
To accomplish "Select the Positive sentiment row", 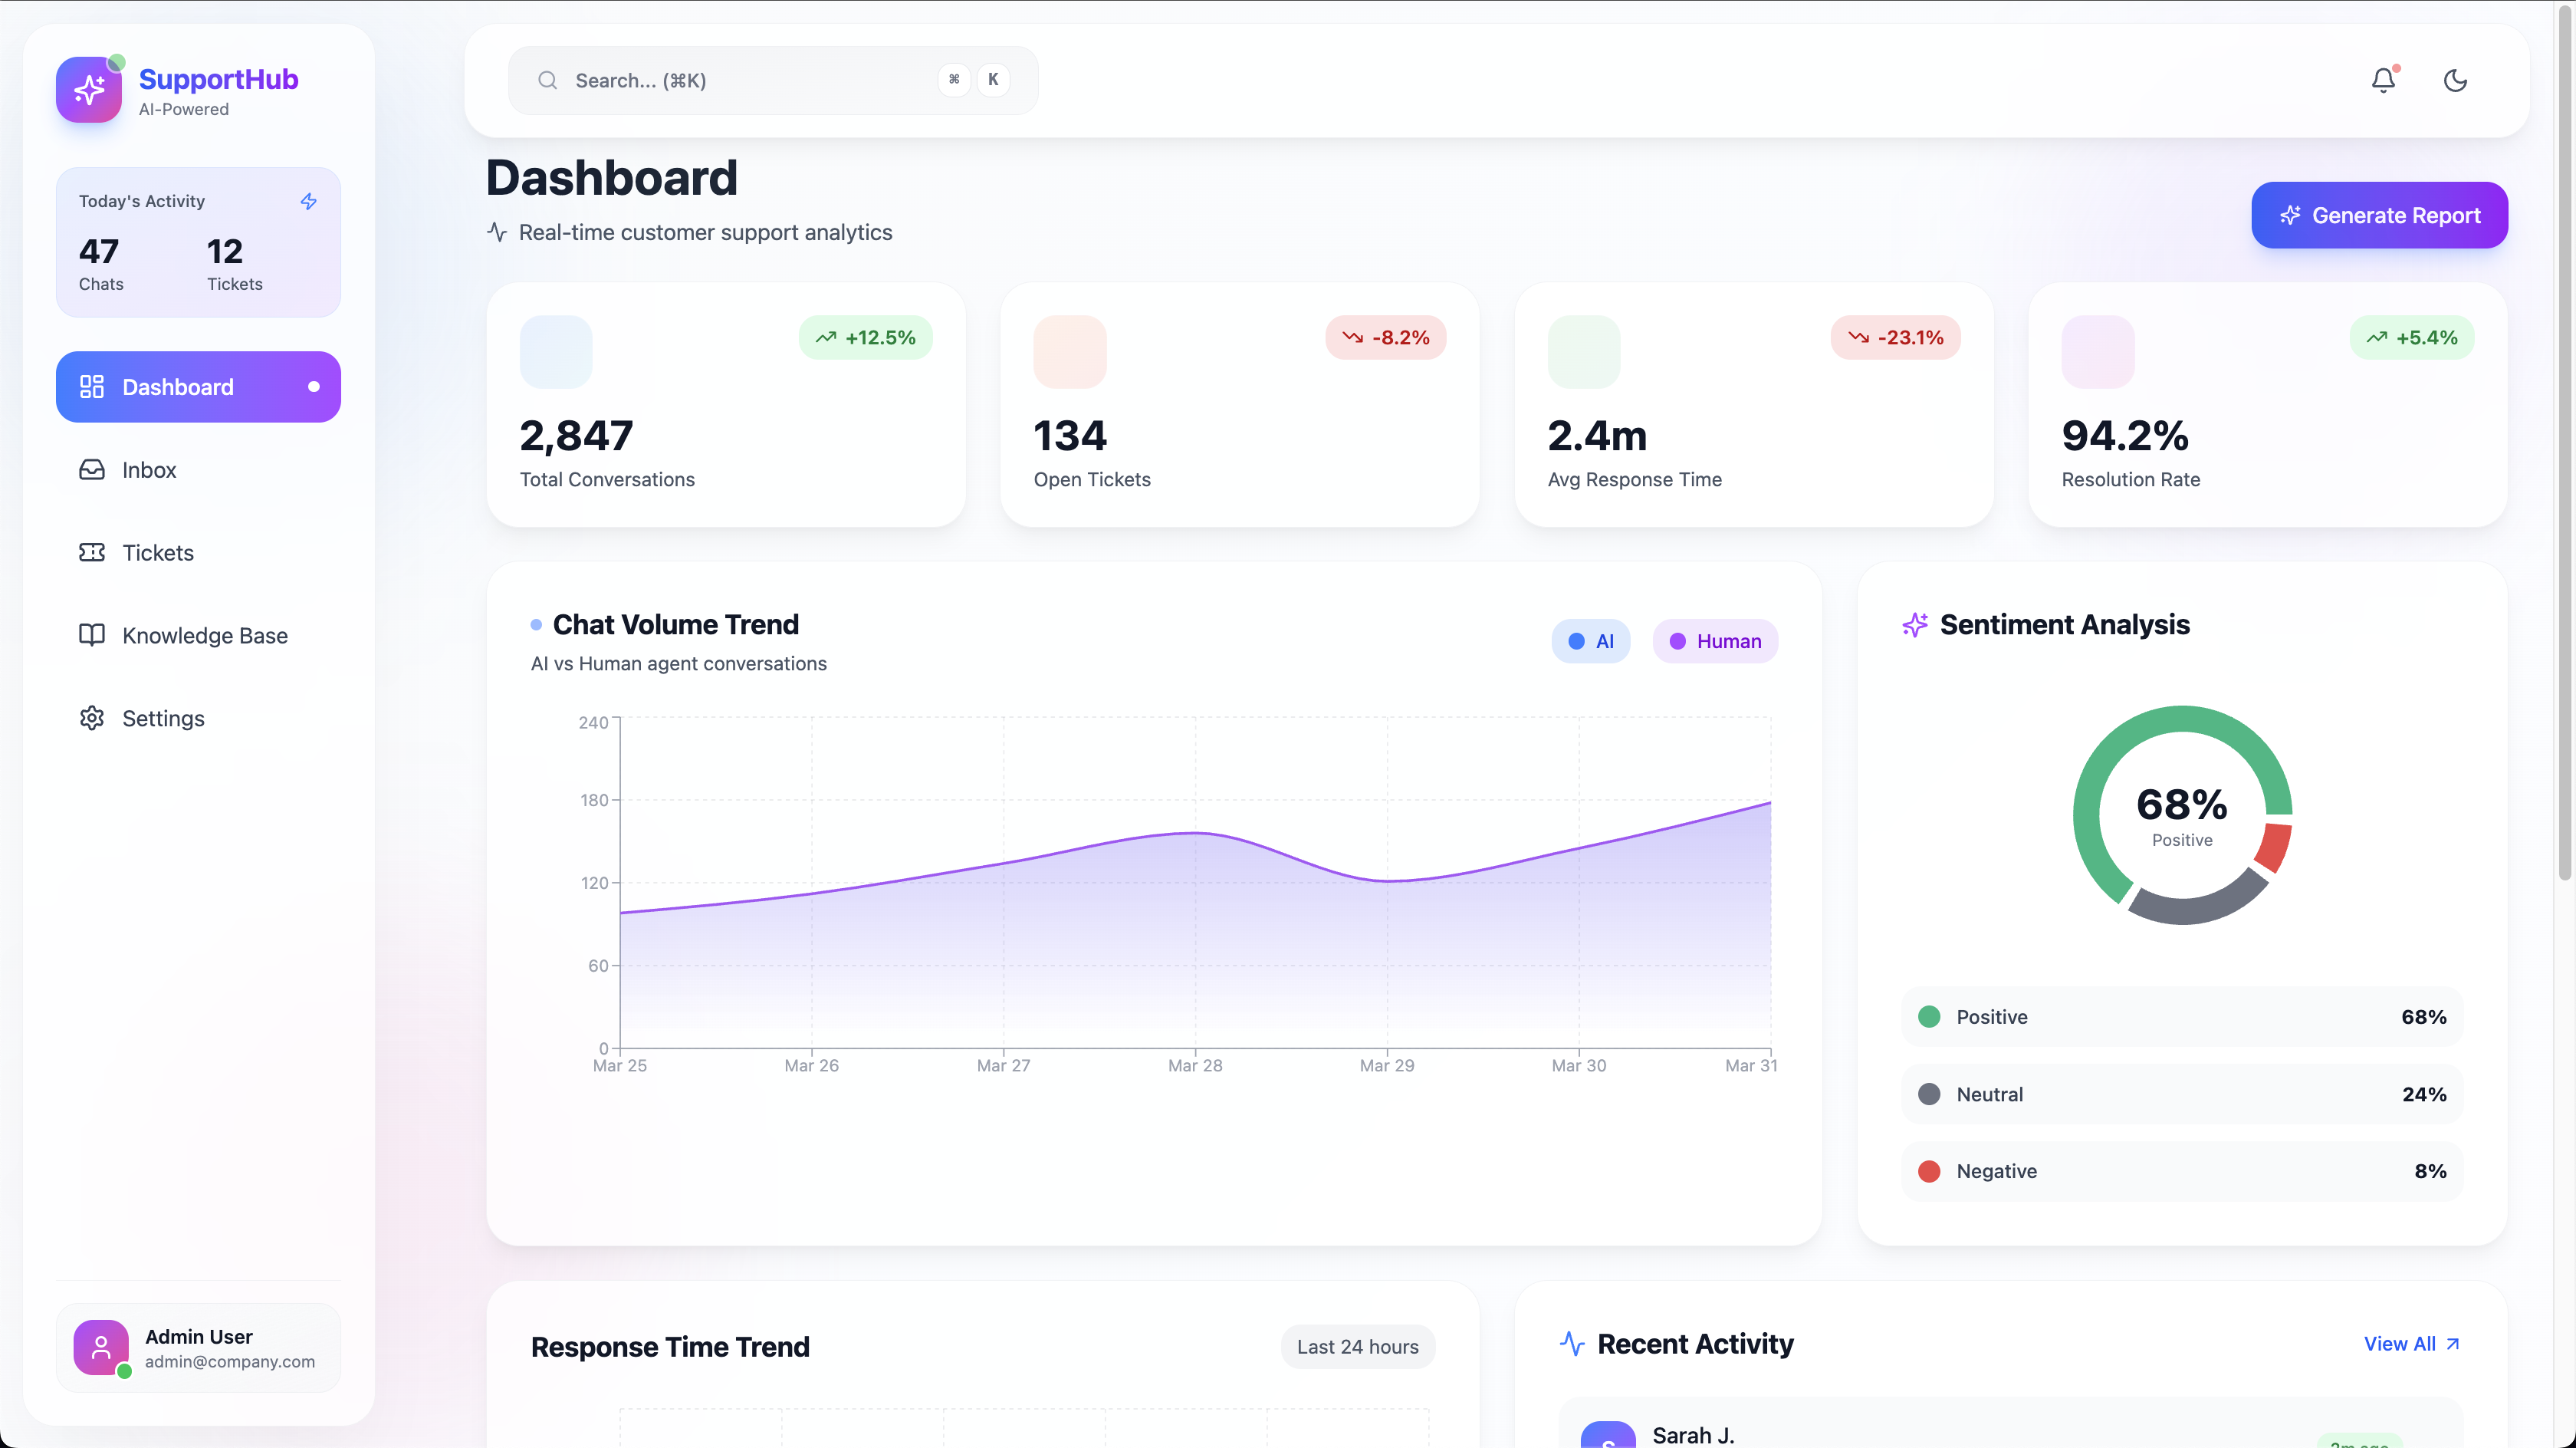I will pos(2181,1017).
